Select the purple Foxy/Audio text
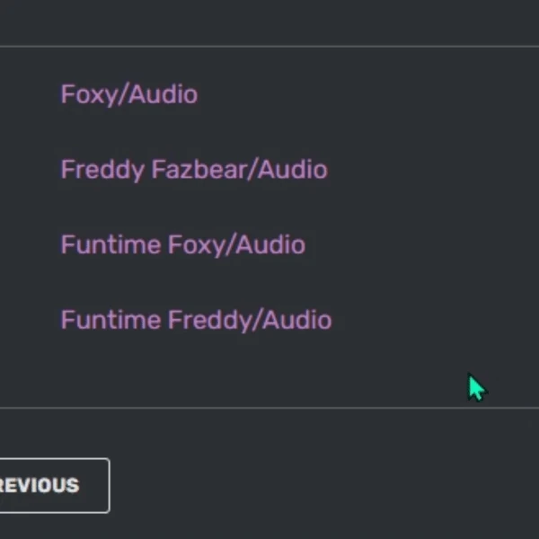The height and width of the screenshot is (539, 539). 128,94
